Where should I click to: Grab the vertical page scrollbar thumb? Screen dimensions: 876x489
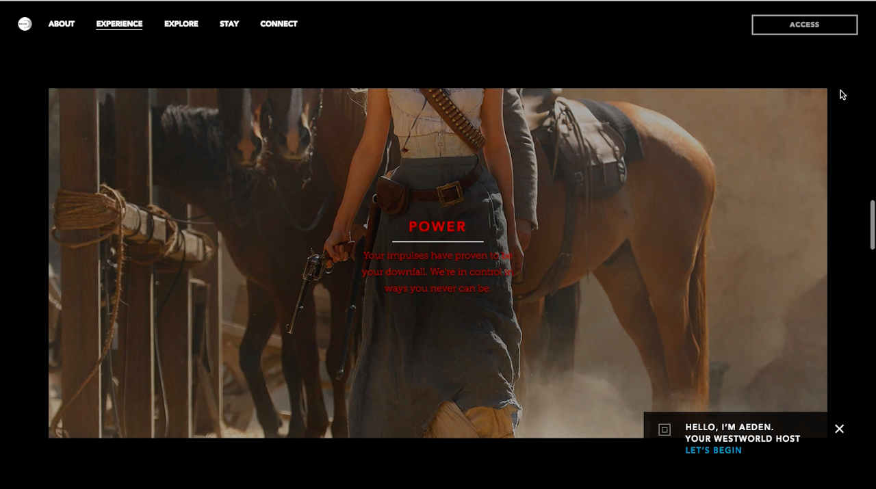pyautogui.click(x=872, y=224)
